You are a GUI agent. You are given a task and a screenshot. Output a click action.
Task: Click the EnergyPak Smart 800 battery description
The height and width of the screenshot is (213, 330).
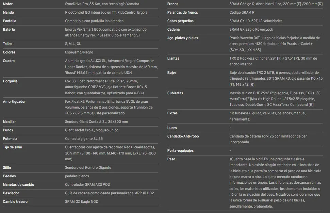tap(105, 32)
